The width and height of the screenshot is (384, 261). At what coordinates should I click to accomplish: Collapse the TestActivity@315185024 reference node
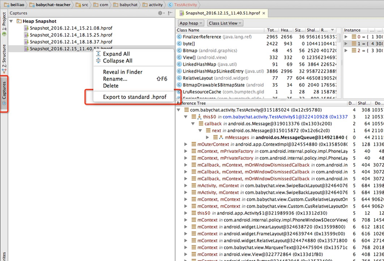179,110
